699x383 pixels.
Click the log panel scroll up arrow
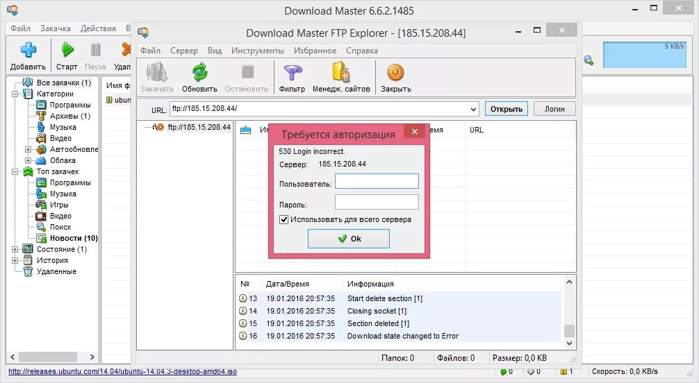pos(569,282)
